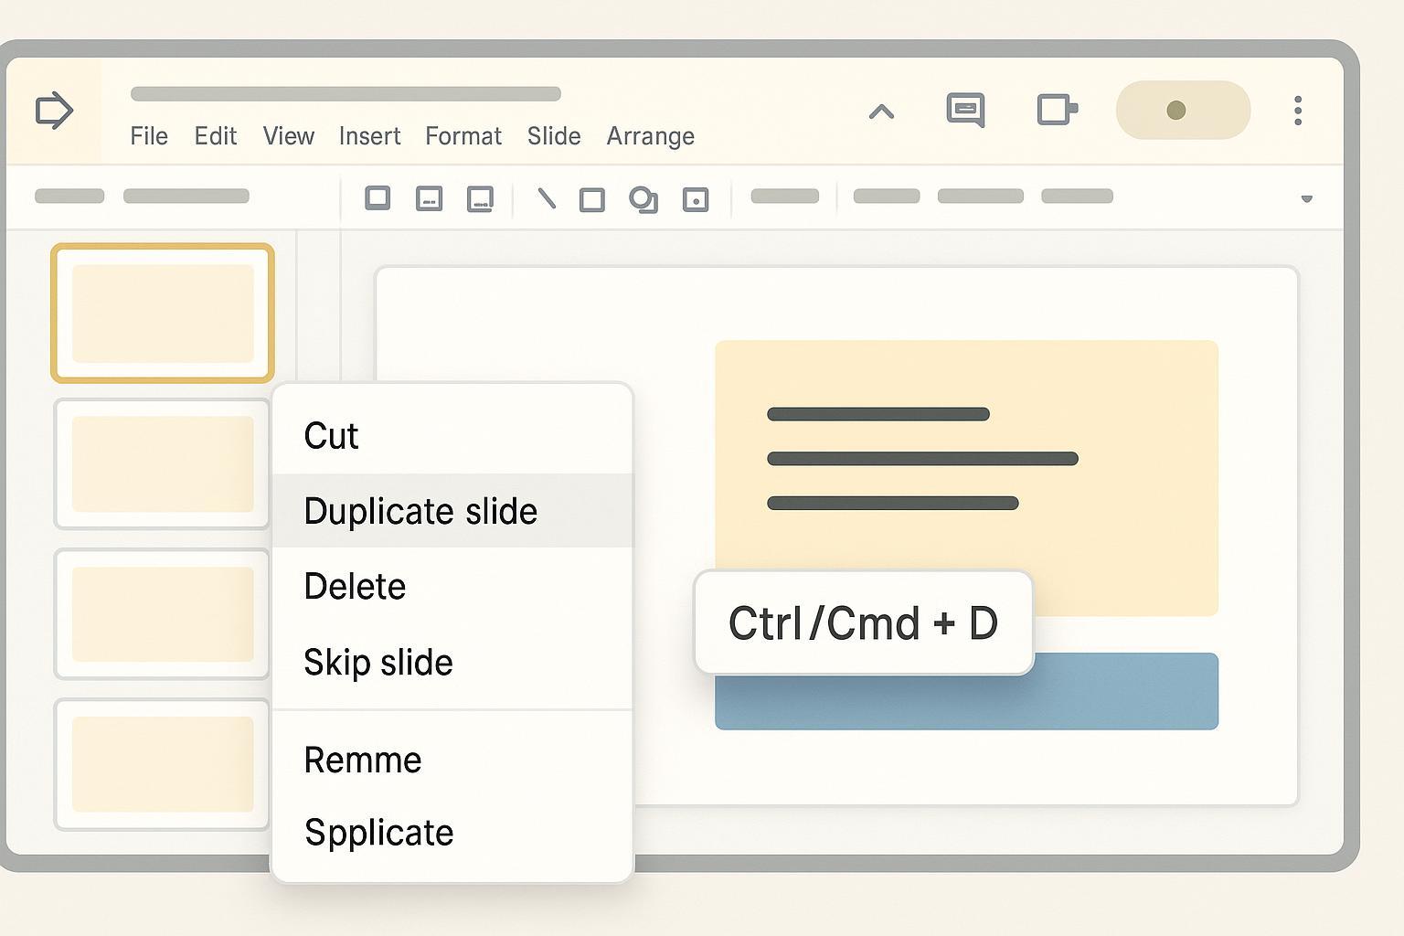Collapse the header with the up chevron

(881, 112)
